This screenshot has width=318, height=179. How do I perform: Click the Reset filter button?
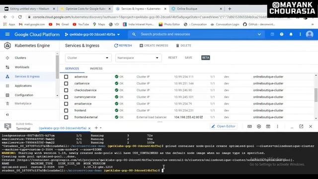click(x=172, y=58)
